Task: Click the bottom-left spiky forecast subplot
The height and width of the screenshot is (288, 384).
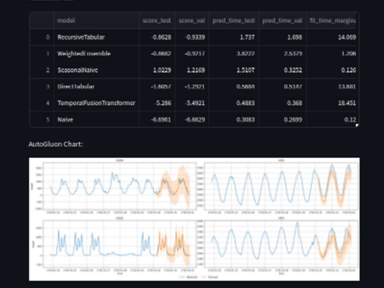Action: (x=119, y=244)
